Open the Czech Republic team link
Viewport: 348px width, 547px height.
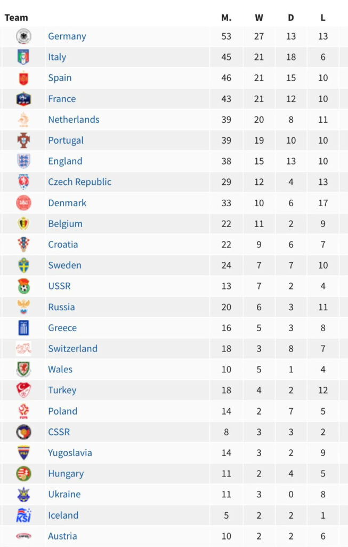[x=80, y=182]
